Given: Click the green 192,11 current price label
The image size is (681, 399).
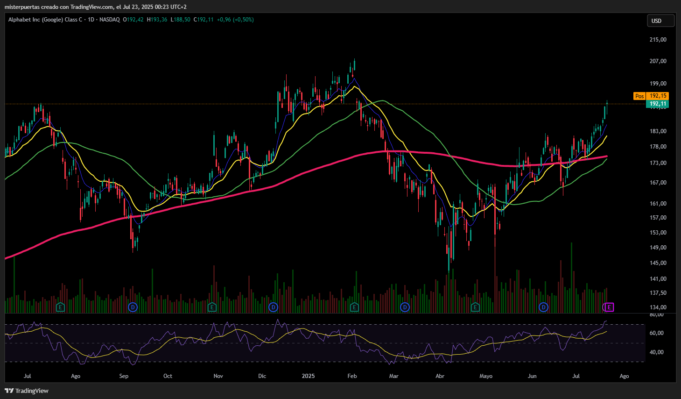Looking at the screenshot, I should pos(657,104).
